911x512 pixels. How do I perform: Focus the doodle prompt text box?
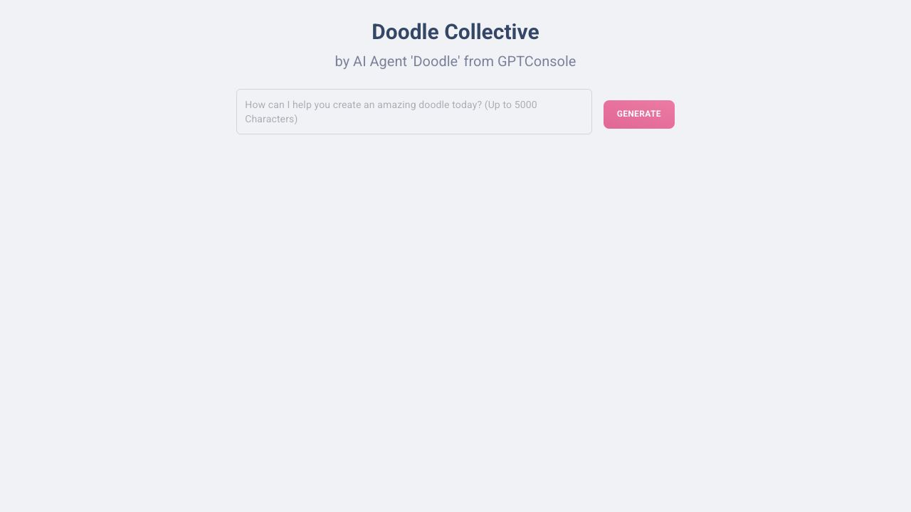click(414, 112)
